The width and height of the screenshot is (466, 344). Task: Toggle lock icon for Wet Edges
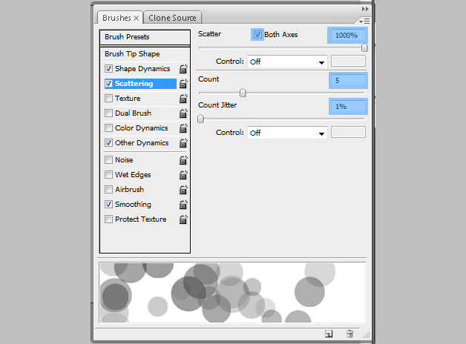point(183,175)
